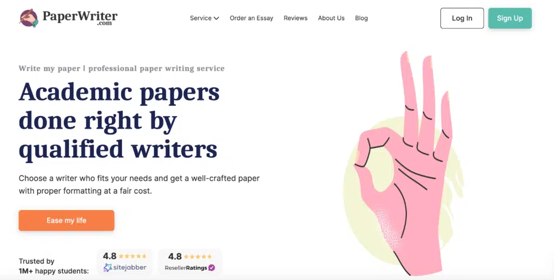Image resolution: width=554 pixels, height=280 pixels.
Task: Click the ResellerRatings rating stars
Action: (x=198, y=257)
